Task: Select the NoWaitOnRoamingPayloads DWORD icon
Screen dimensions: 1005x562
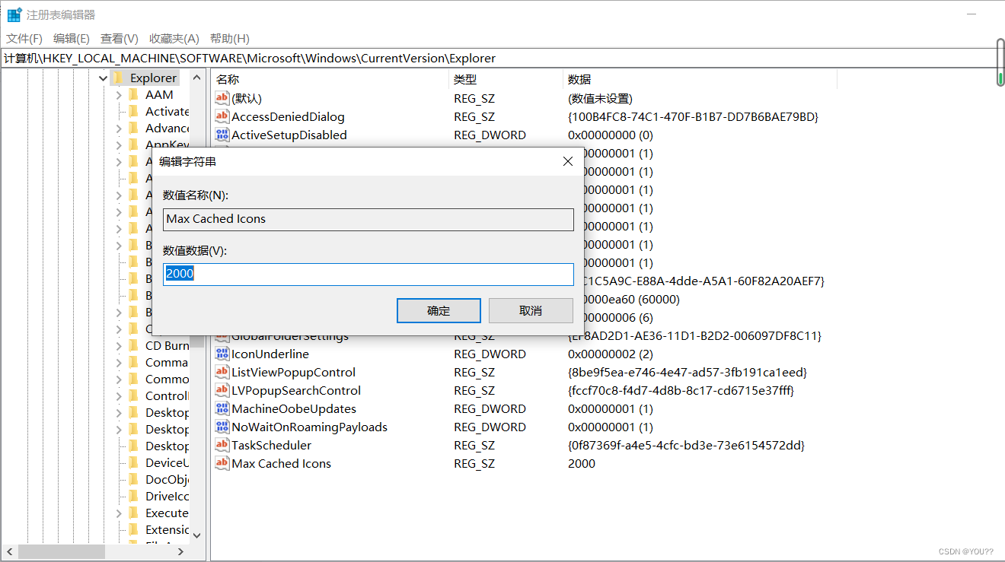Action: [222, 427]
